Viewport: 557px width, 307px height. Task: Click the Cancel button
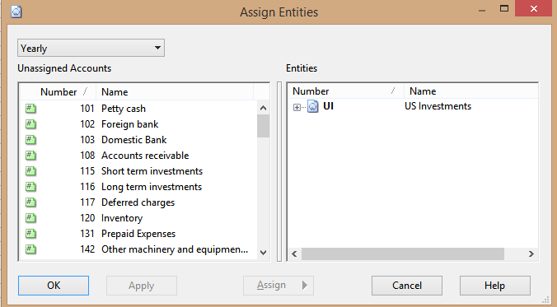(x=407, y=286)
